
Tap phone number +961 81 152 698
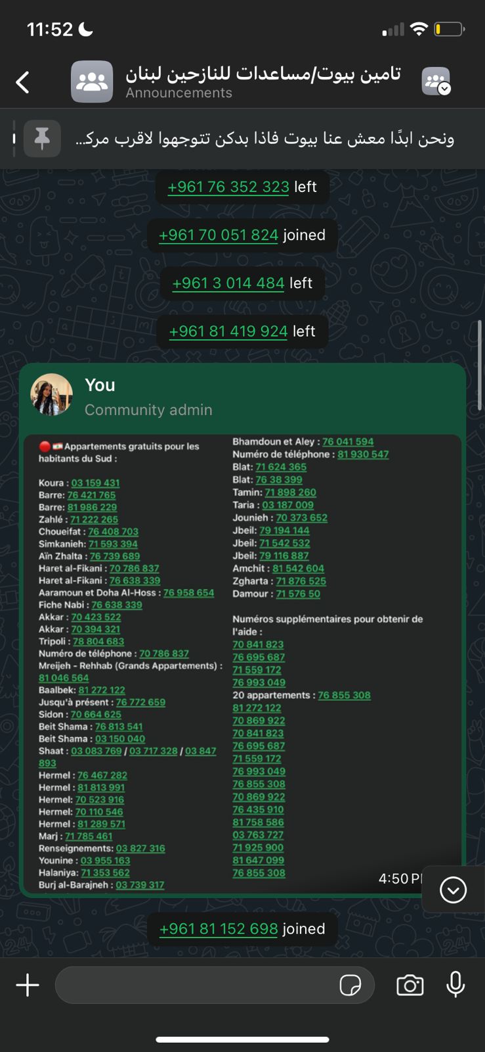click(219, 928)
